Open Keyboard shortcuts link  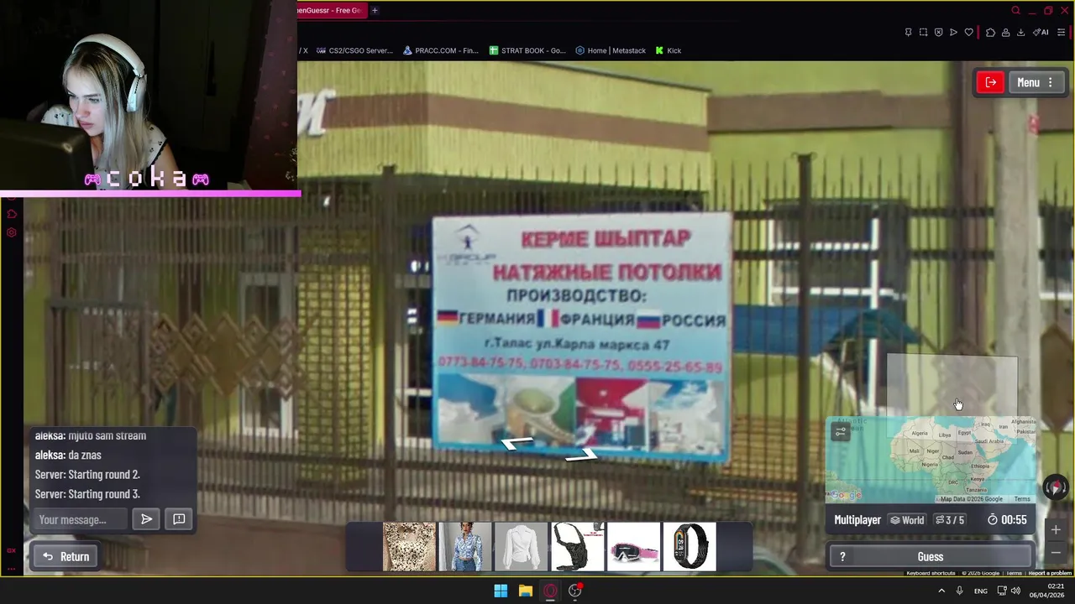[931, 573]
